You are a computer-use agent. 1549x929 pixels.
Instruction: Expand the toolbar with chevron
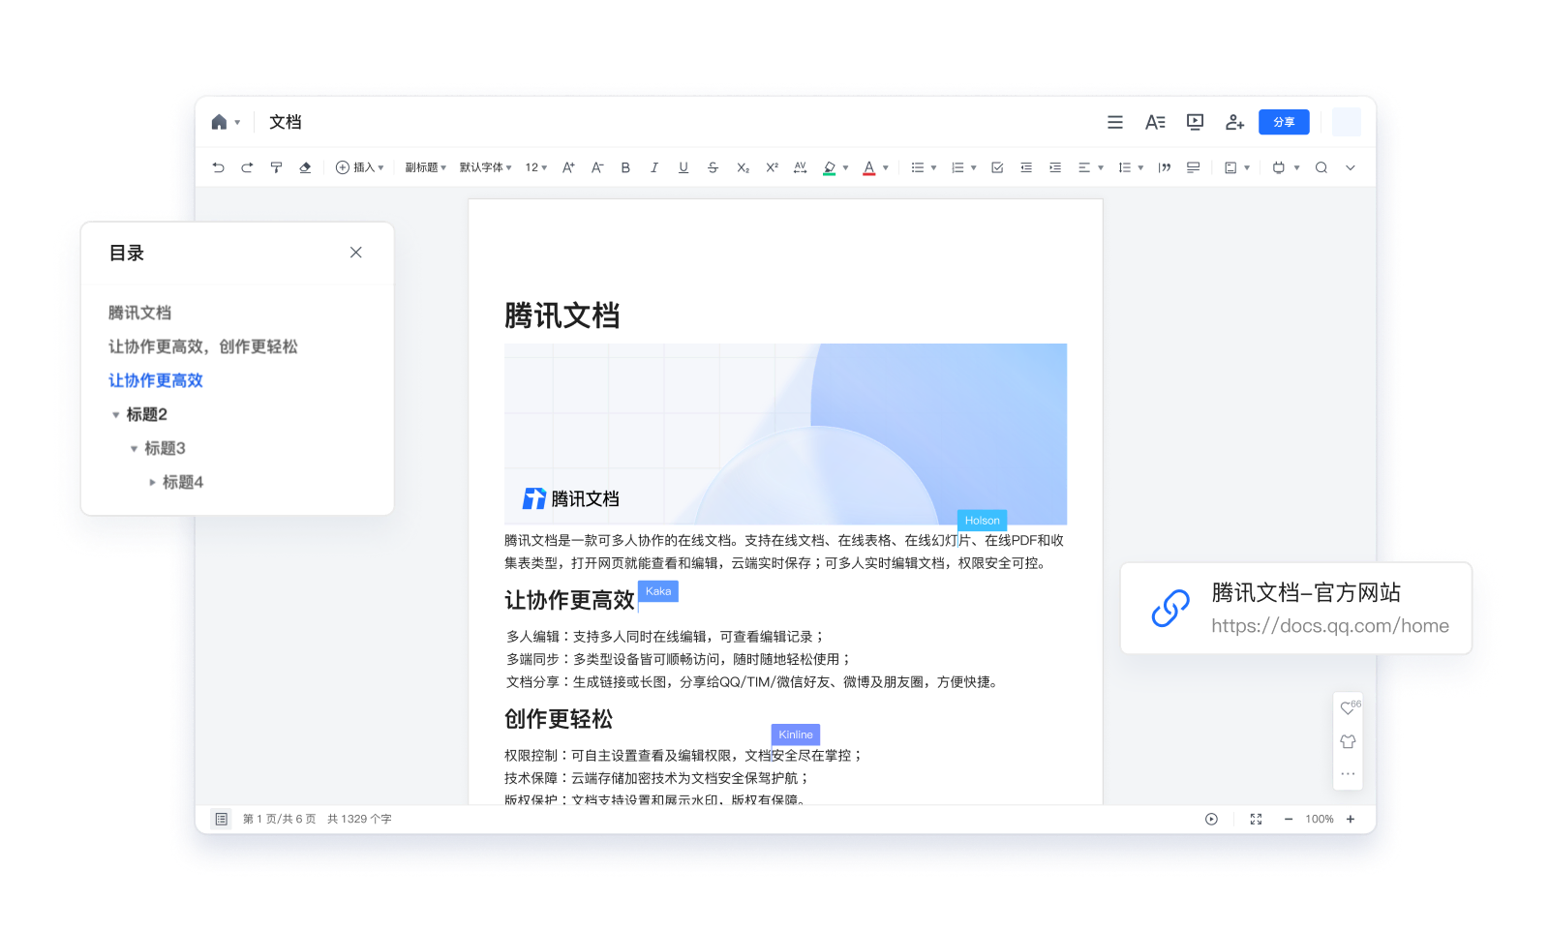pyautogui.click(x=1351, y=167)
